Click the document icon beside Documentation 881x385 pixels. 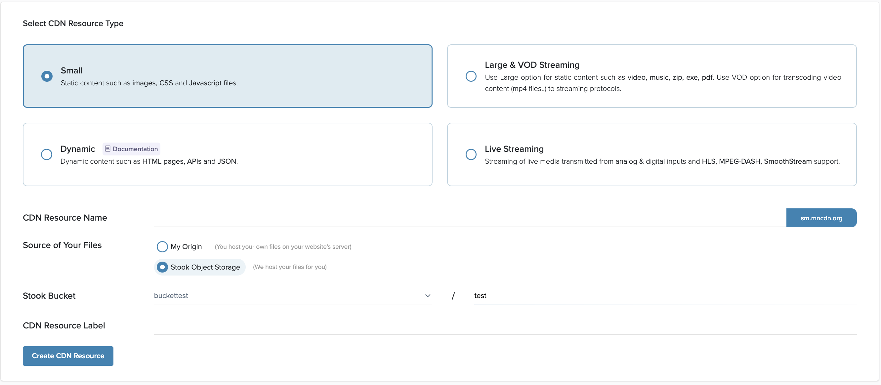coord(107,149)
